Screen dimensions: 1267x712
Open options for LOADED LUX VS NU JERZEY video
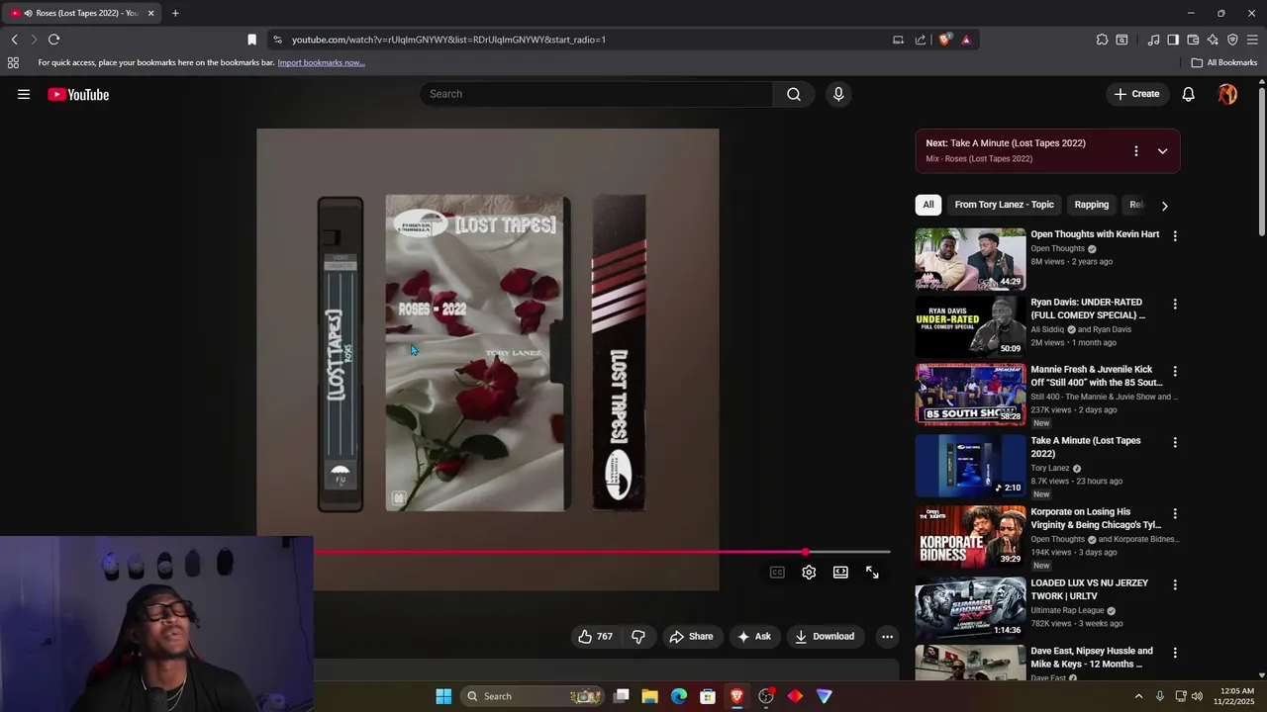click(x=1175, y=584)
